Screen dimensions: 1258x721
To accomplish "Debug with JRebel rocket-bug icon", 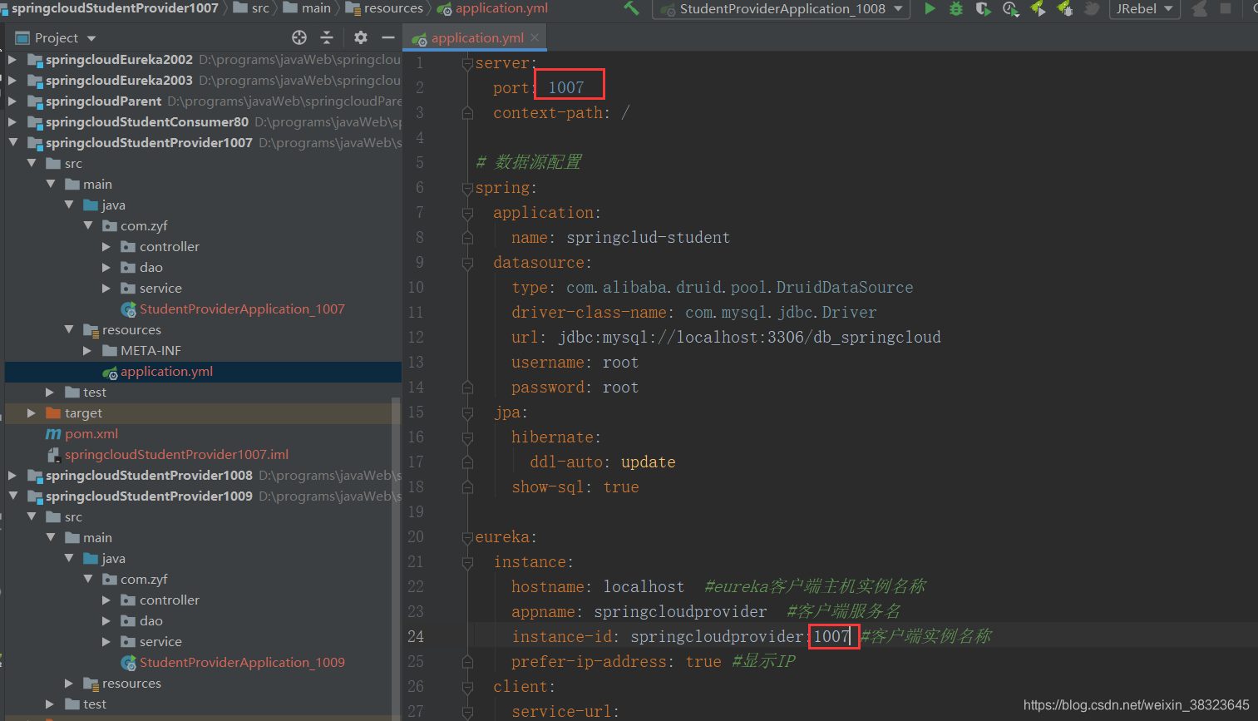I will [1064, 8].
